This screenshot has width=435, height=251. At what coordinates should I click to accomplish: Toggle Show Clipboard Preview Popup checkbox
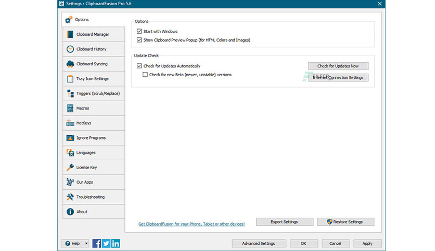click(139, 40)
